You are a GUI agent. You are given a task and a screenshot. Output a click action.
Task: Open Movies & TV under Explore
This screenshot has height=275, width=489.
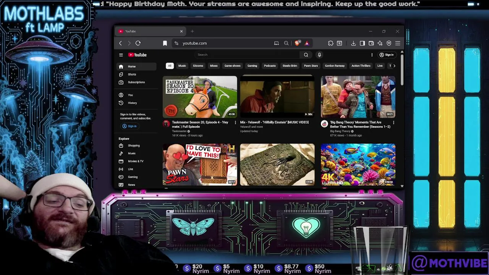136,161
